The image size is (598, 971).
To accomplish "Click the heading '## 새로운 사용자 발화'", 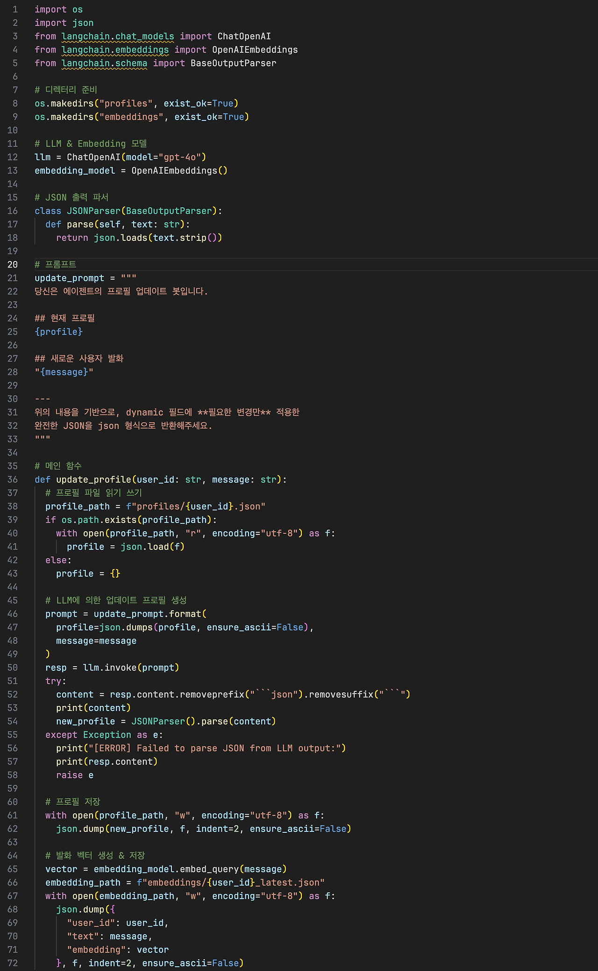I will click(x=79, y=359).
